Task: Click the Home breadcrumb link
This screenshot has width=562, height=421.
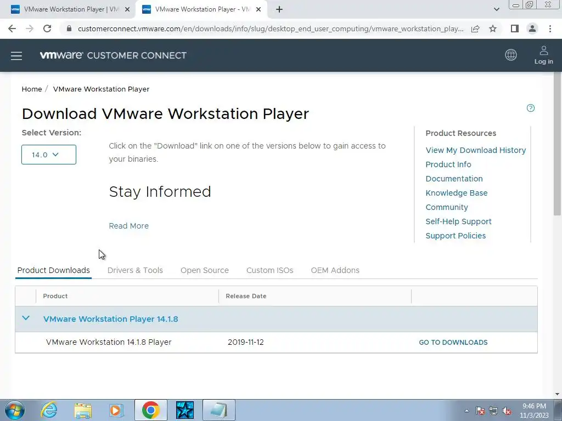Action: pyautogui.click(x=32, y=89)
